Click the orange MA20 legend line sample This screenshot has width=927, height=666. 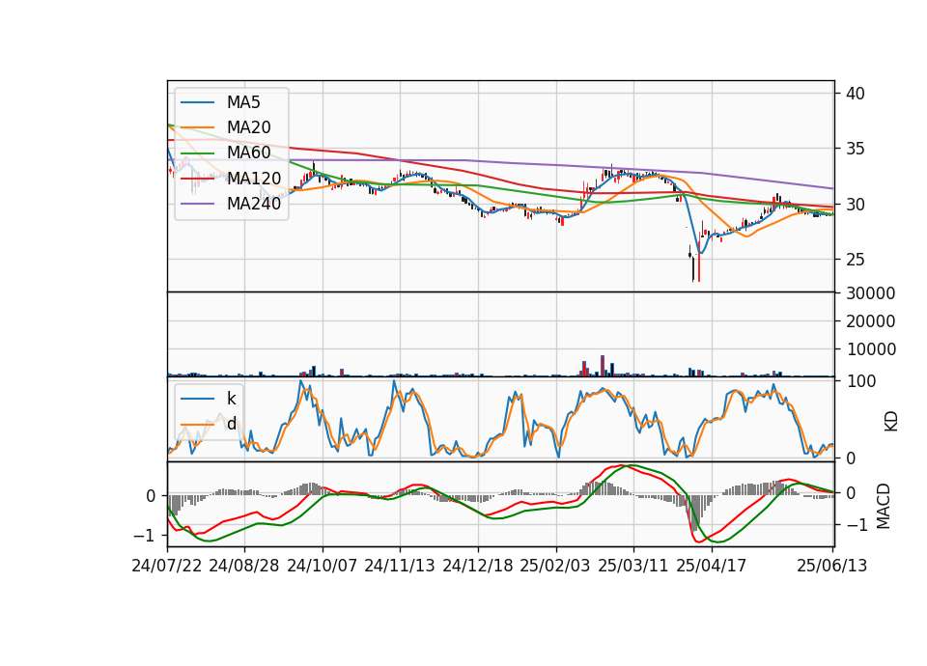197,127
